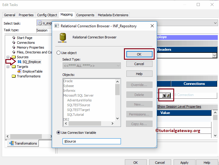This screenshot has height=165, width=219.
Task: Click the Sources folder icon
Action: [14, 57]
